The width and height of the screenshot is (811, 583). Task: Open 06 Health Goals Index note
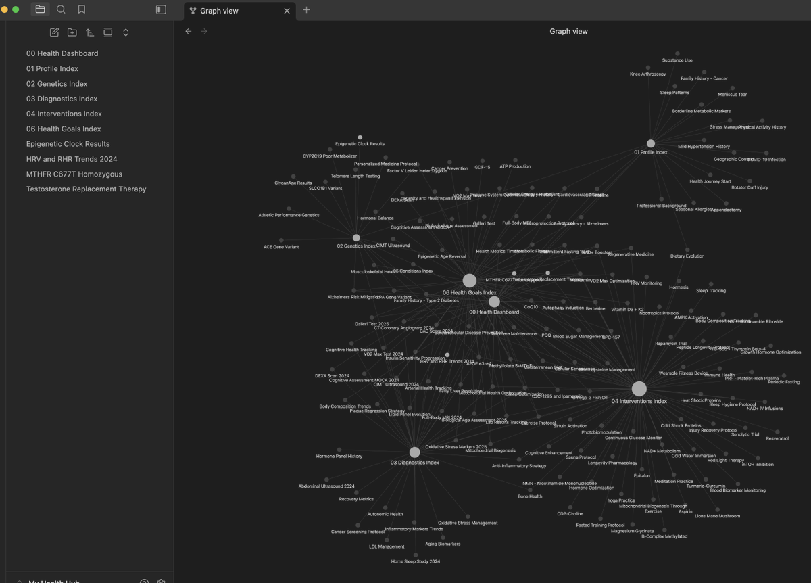tap(64, 129)
